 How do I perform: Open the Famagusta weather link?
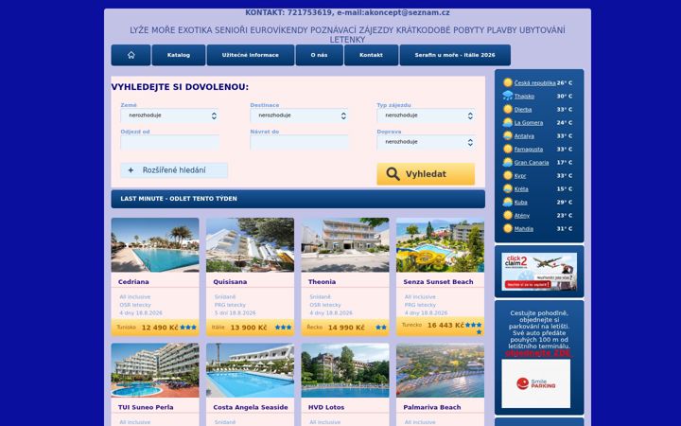pos(529,150)
